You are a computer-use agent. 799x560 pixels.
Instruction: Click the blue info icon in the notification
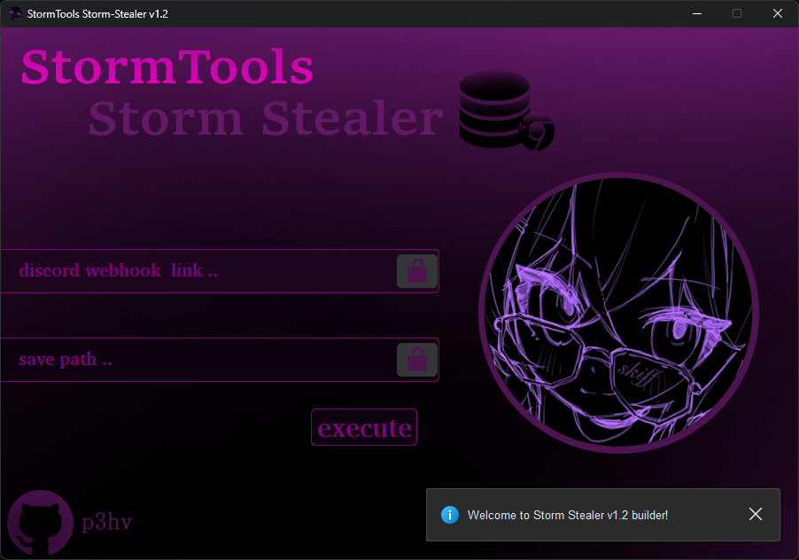click(x=449, y=515)
